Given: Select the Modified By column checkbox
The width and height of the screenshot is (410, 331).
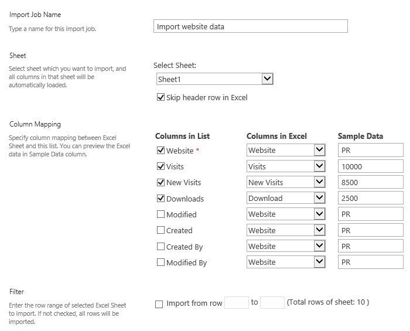Looking at the screenshot, I should [x=160, y=262].
